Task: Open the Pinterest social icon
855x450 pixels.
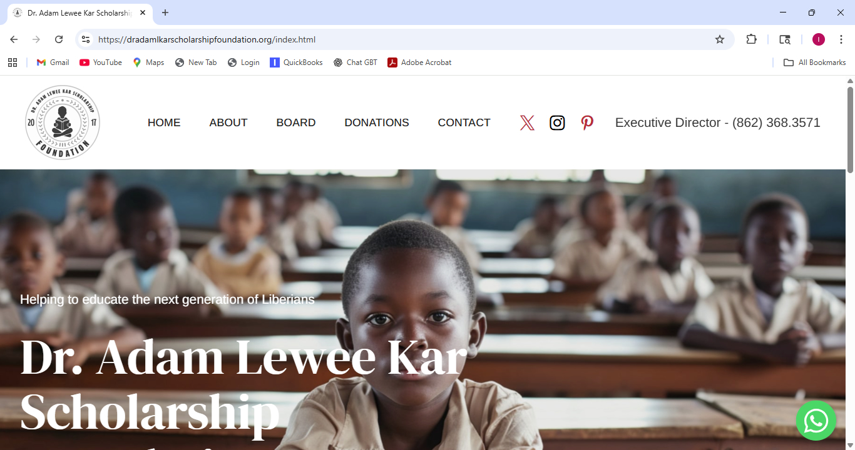Action: (x=587, y=122)
